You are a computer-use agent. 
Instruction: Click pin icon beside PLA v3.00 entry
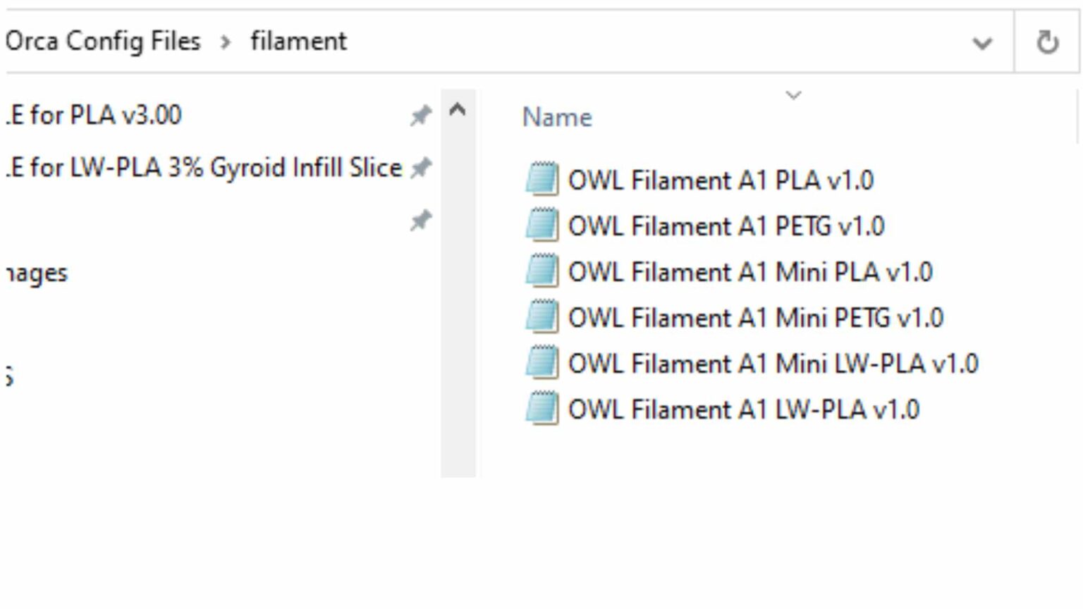420,115
